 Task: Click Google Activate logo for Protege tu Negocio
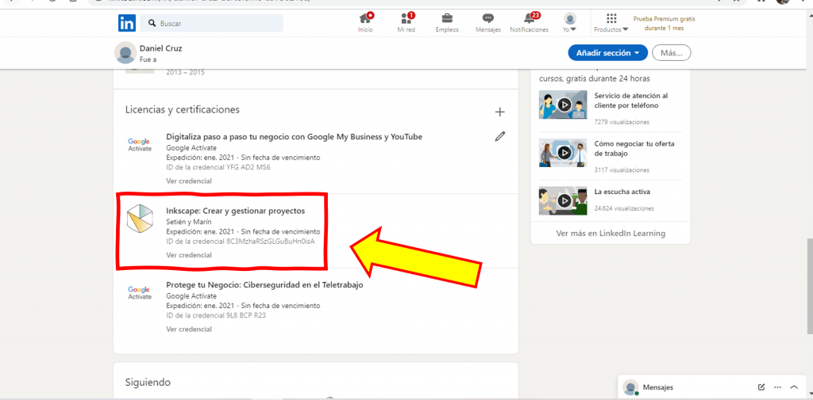click(140, 293)
